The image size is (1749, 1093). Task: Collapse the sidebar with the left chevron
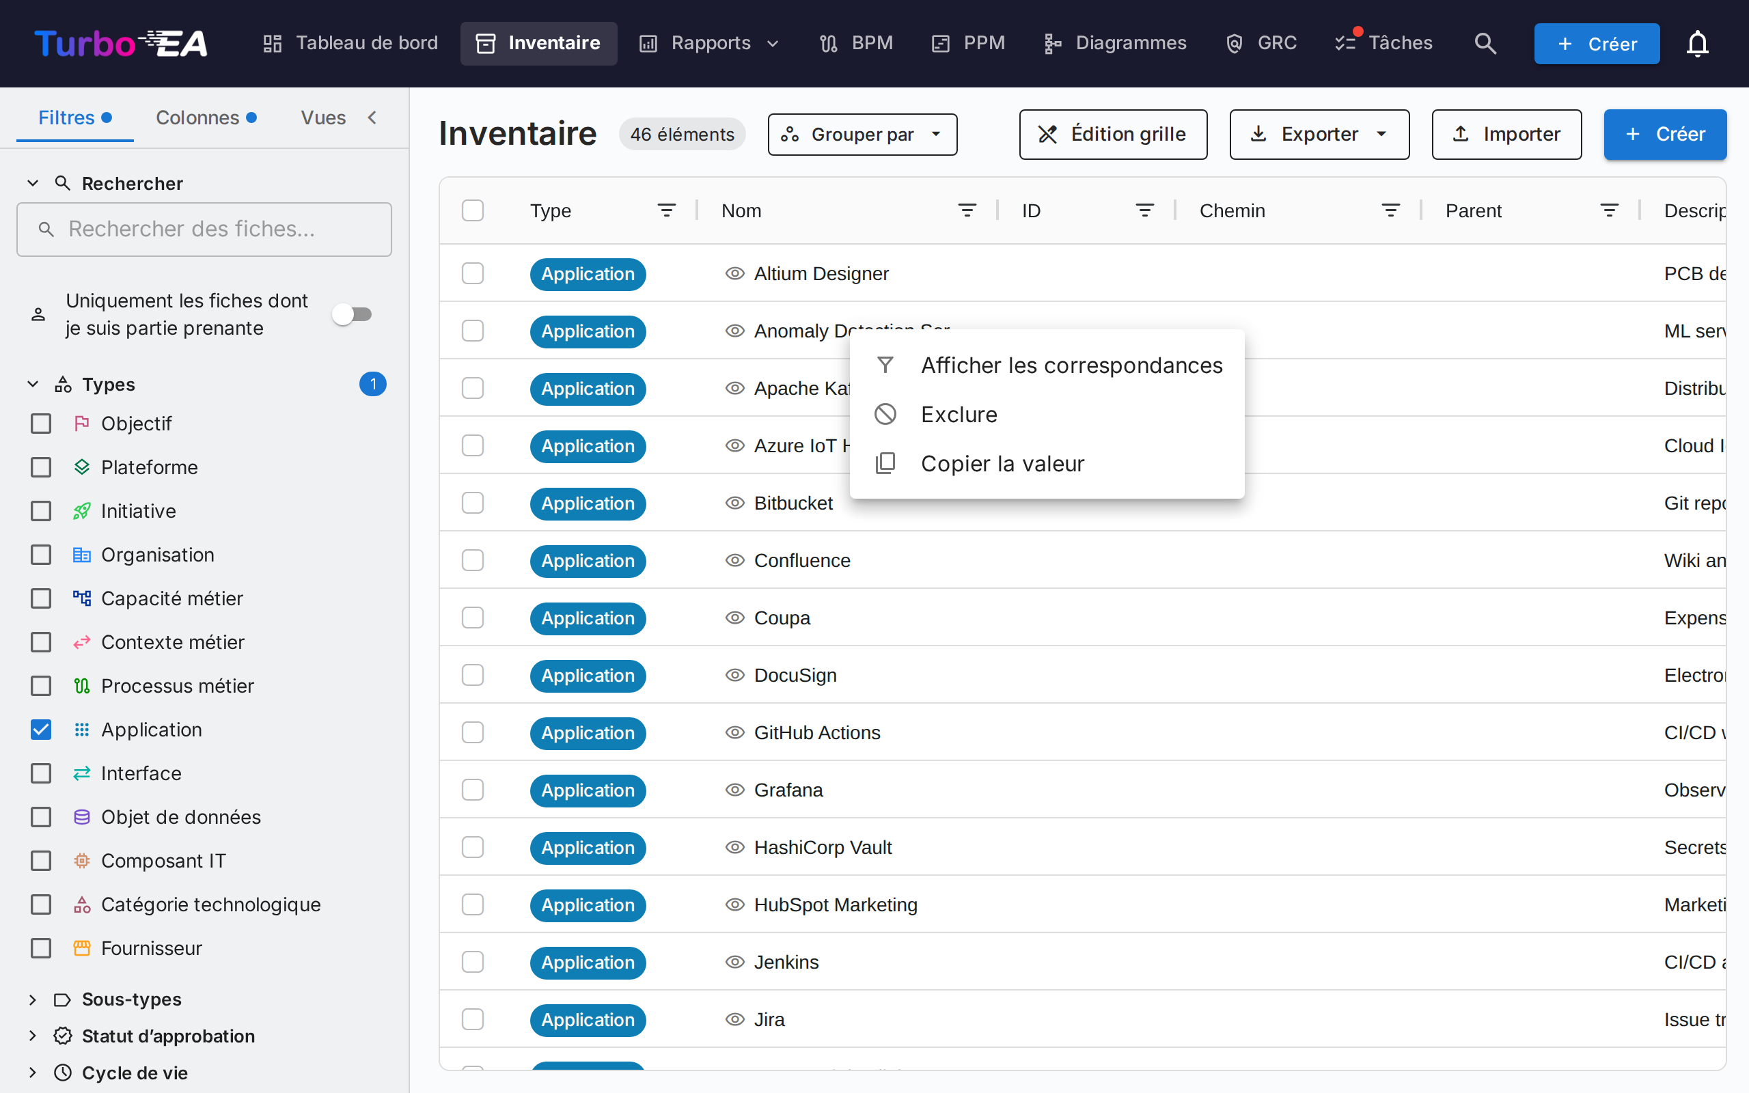pos(372,117)
